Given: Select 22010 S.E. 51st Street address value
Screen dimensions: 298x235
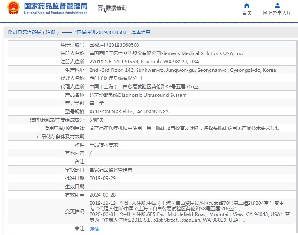Looking at the screenshot, I should click(144, 62).
